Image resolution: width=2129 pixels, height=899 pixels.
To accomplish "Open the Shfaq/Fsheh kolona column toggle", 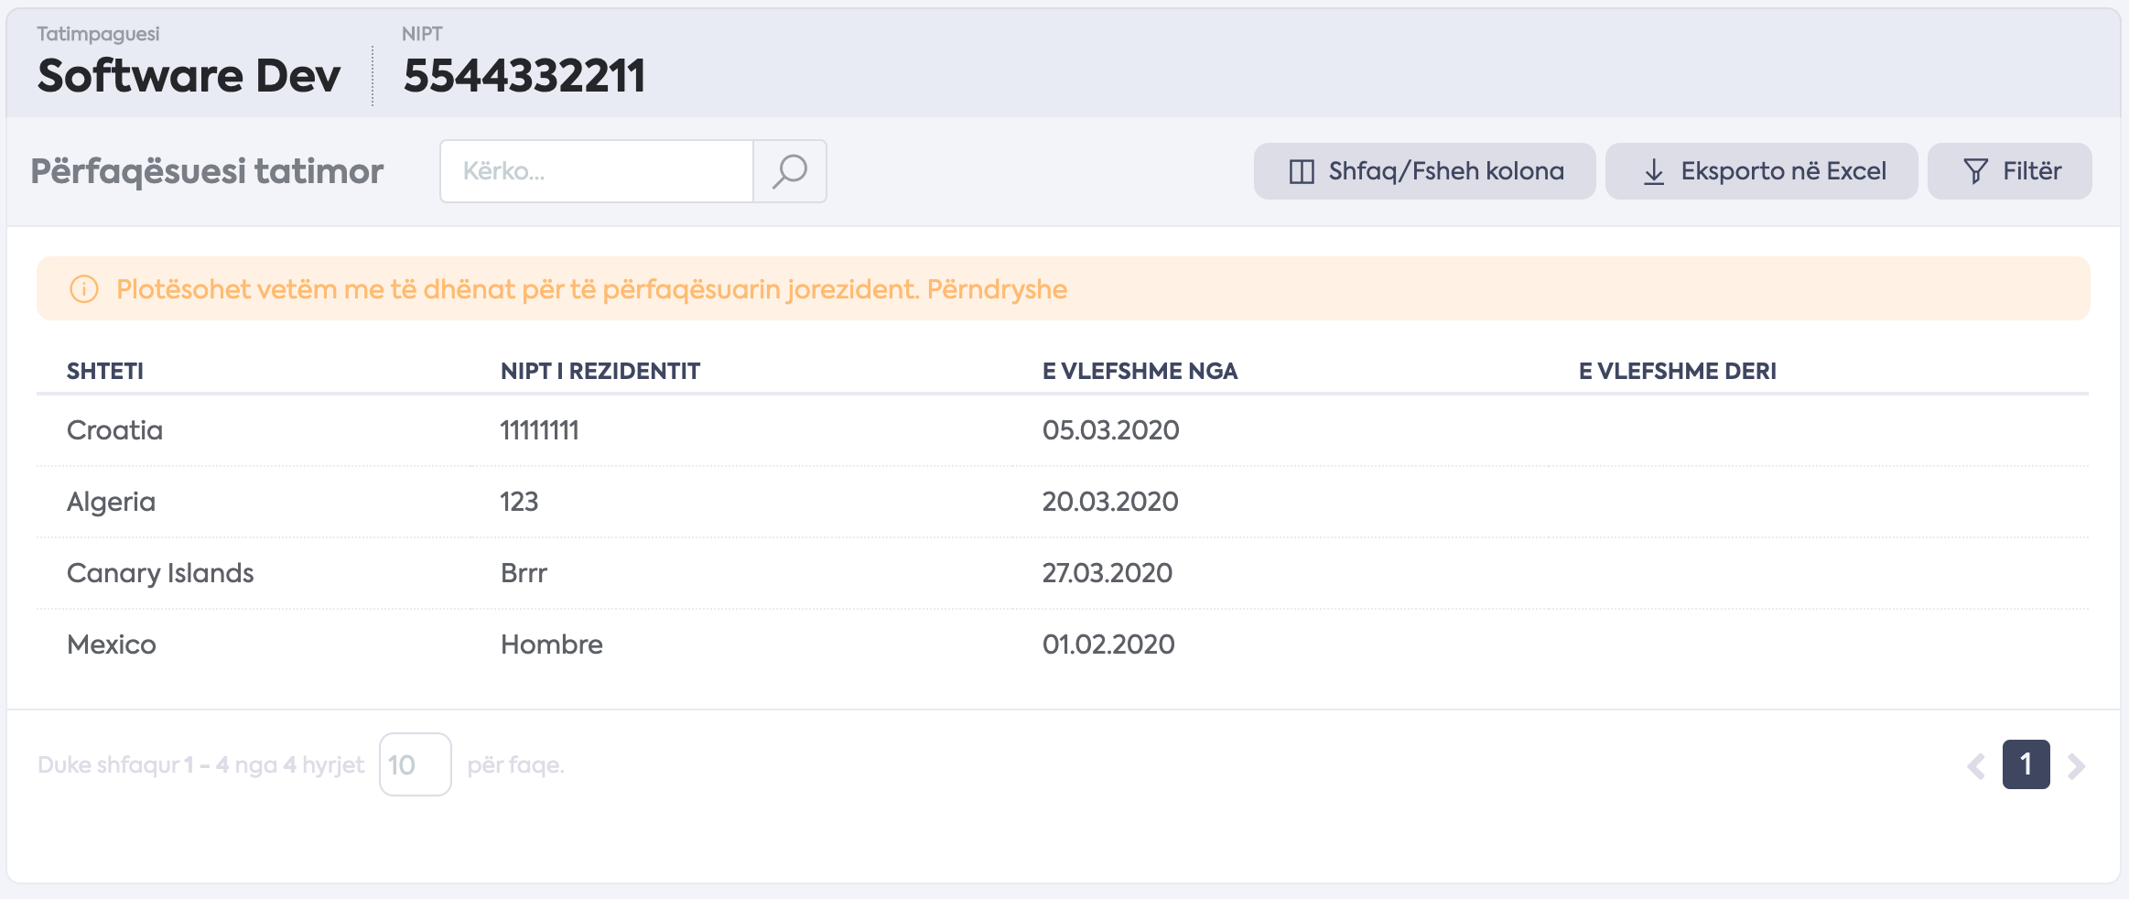I will click(1424, 171).
